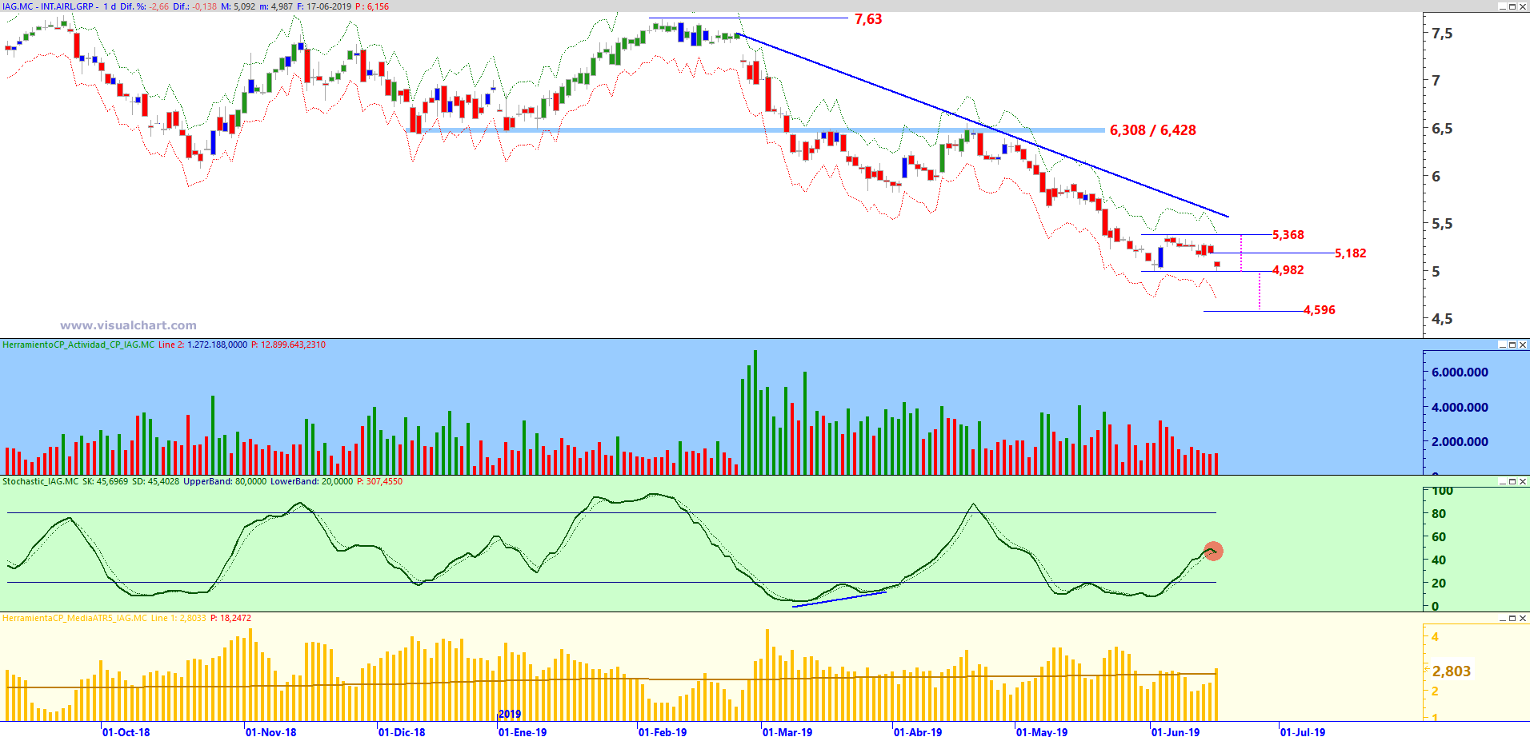Click the 60 stochastic axis label
1530x737 pixels.
click(x=1439, y=536)
